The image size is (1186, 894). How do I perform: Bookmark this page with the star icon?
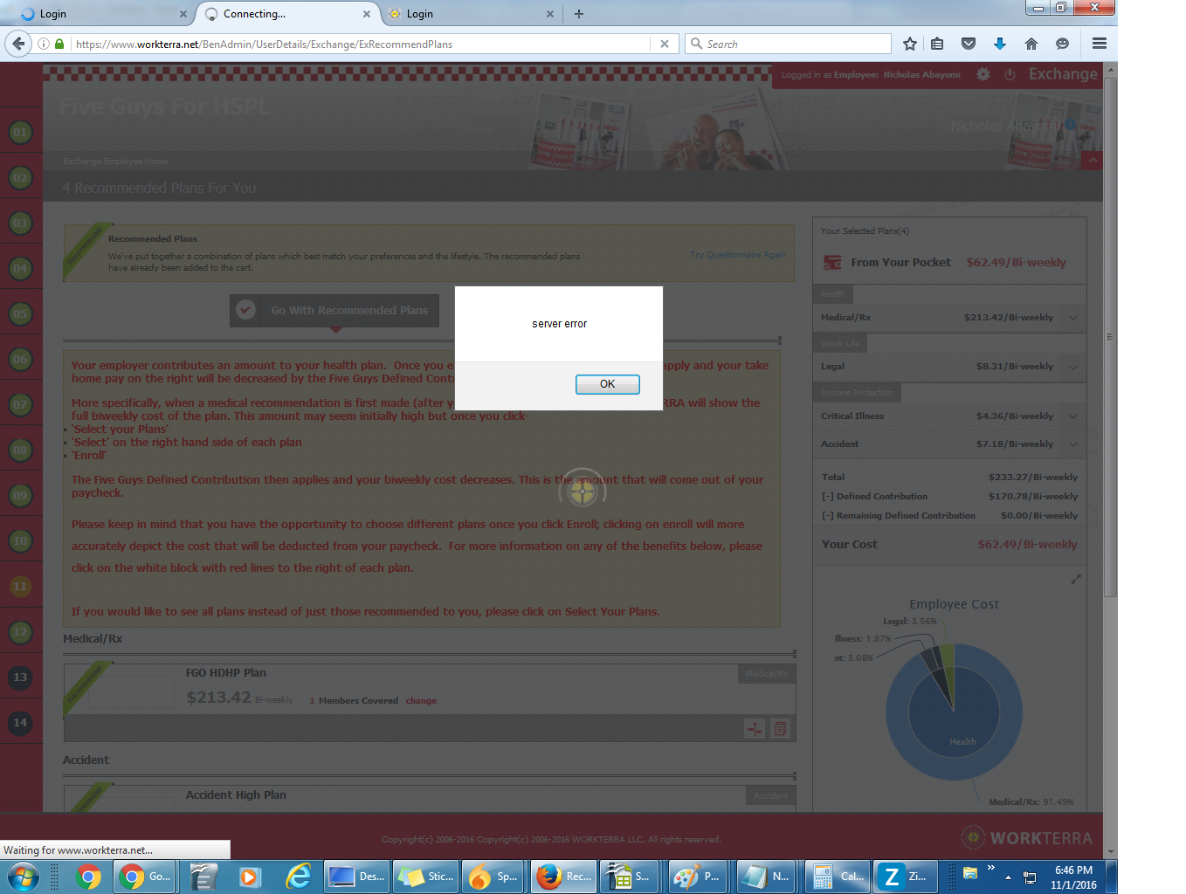coord(910,44)
